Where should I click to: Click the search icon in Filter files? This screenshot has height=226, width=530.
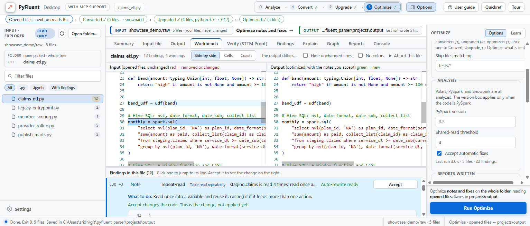(x=10, y=76)
